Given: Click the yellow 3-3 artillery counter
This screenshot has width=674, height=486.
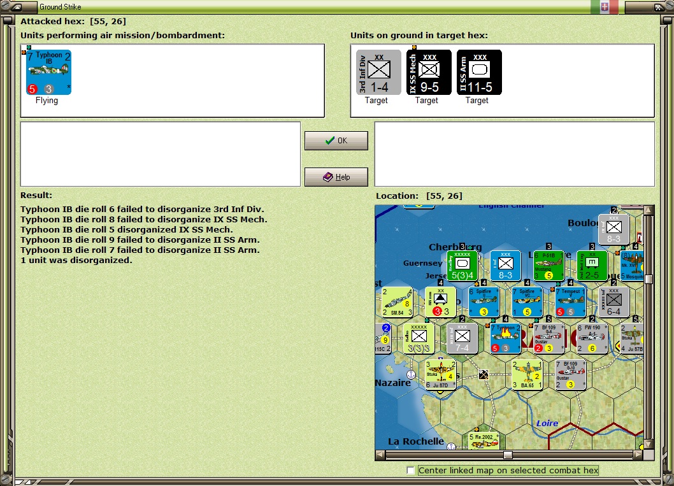Looking at the screenshot, I should coord(440,302).
